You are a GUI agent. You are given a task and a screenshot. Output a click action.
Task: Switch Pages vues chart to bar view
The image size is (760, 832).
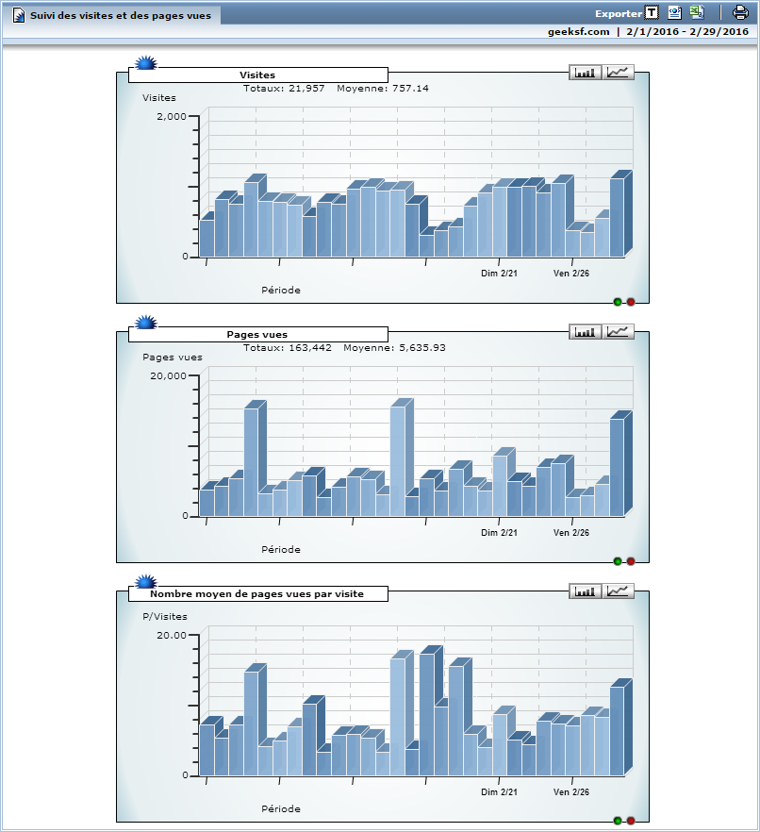[585, 332]
